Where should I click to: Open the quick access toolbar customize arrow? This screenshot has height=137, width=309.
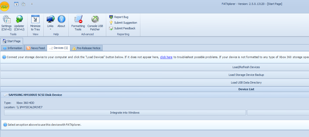coord(32,4)
